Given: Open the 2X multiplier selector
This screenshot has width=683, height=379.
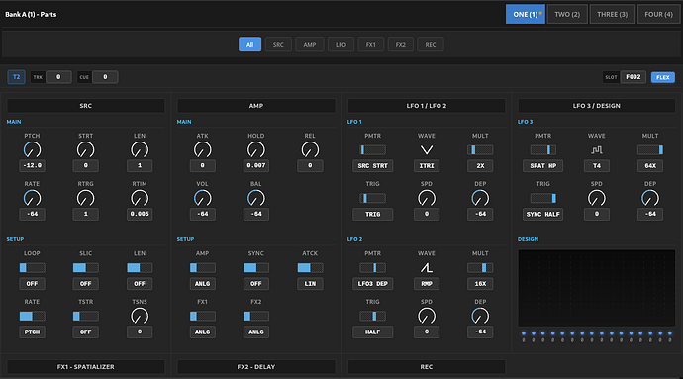Looking at the screenshot, I should pyautogui.click(x=480, y=166).
